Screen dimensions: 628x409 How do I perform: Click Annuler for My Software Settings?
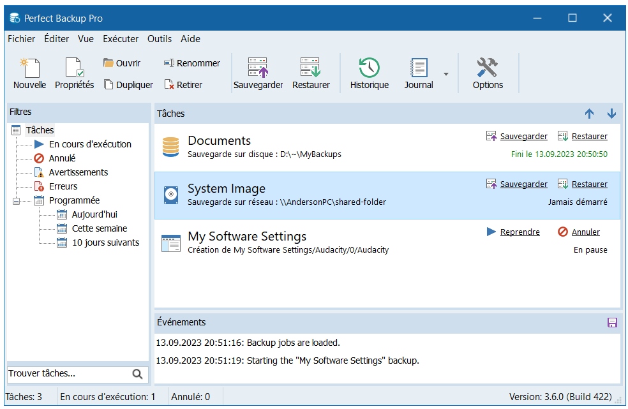585,232
